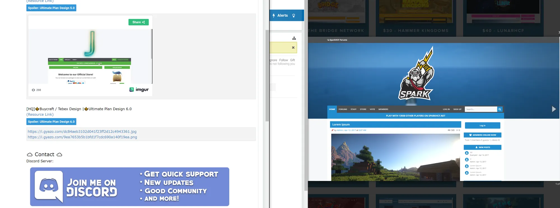Screen dimensions: 560x208
Task: Click the sitemap hierarchy icon
Action: [x=294, y=38]
